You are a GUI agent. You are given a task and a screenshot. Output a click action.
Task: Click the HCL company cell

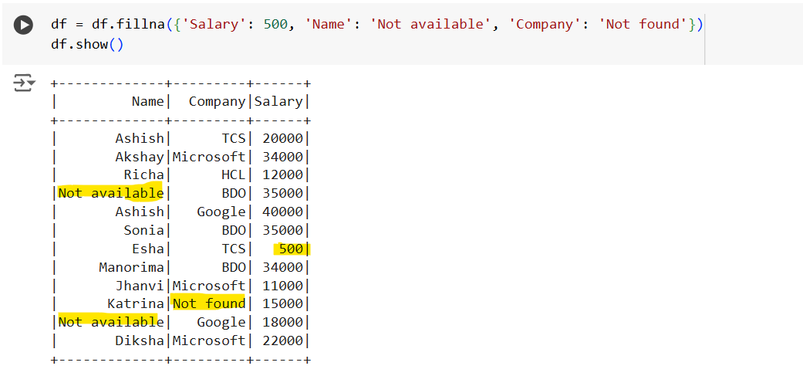233,174
